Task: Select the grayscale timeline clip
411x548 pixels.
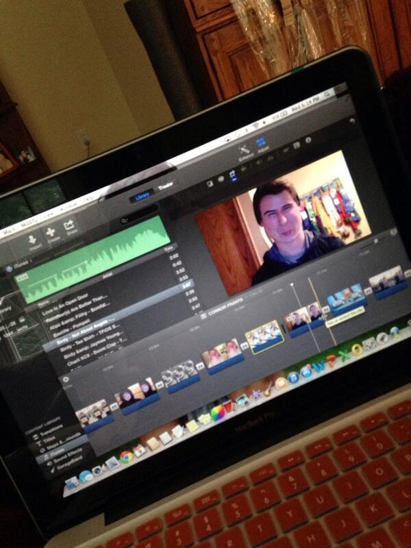Action: (x=179, y=377)
